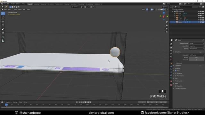205x115 pixels.
Task: Click the Blender logo menu icon
Action: point(2,4)
